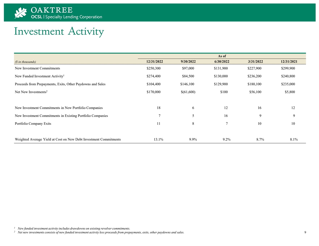Click the New Funded Investment Activity label

pyautogui.click(x=39, y=76)
